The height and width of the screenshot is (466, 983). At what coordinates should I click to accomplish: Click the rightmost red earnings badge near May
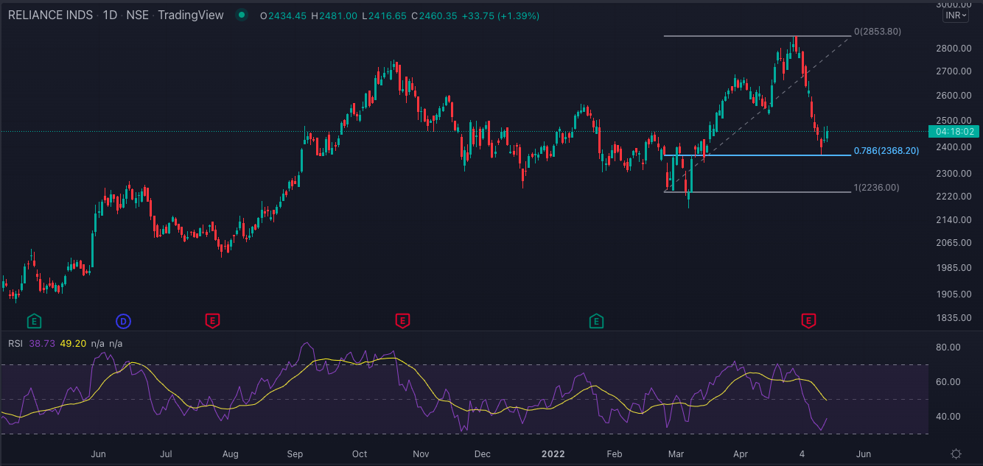[808, 321]
